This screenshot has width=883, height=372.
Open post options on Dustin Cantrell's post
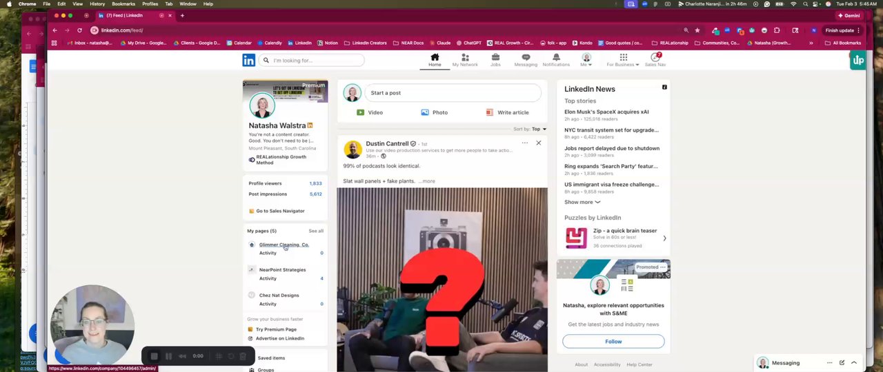coord(524,143)
